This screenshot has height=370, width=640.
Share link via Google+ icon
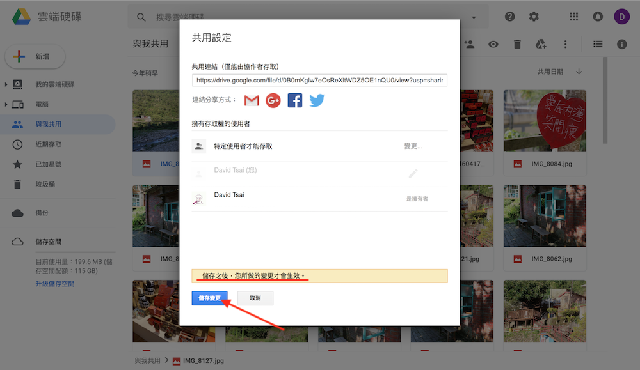click(x=273, y=100)
